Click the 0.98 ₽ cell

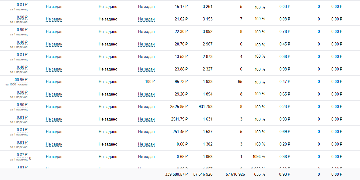tap(285, 69)
